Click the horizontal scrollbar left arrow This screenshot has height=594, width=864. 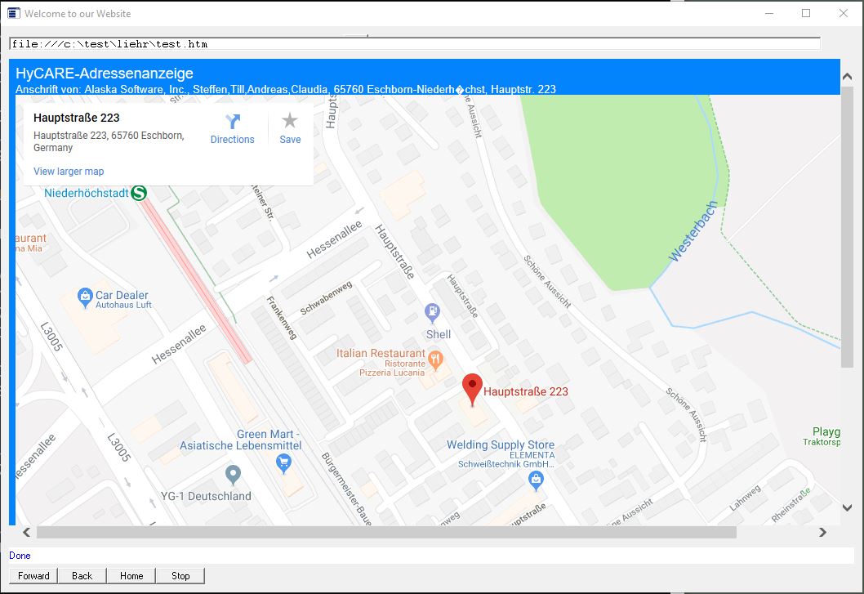point(27,533)
